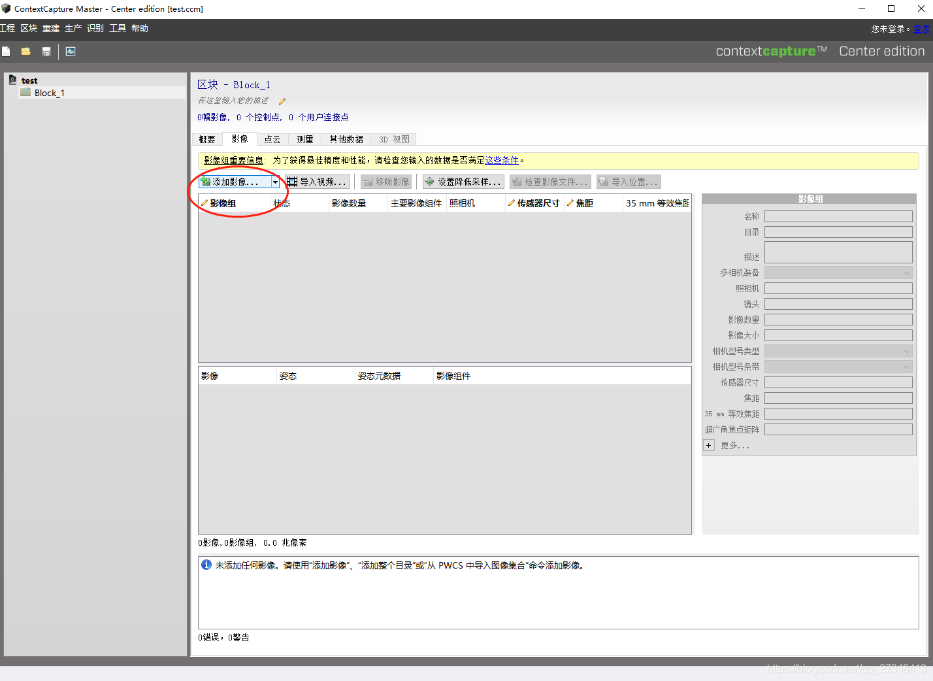Click the edit pencil on 焦距 column

point(570,203)
